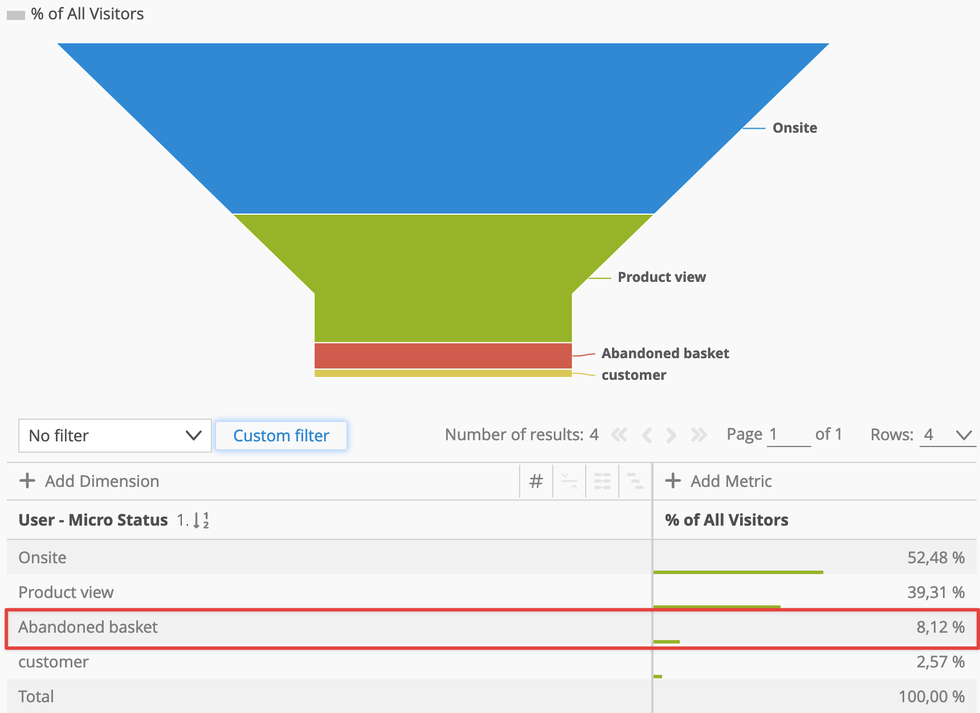Select the hierarchical tree view icon
The width and height of the screenshot is (980, 713).
[x=635, y=482]
